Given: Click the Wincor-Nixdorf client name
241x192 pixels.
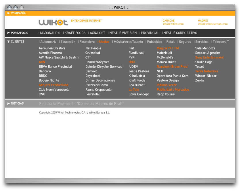Looking at the screenshot, I should 206,76.
